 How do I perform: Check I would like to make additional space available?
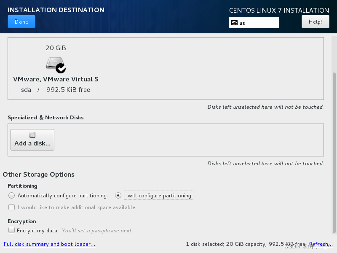[12, 207]
